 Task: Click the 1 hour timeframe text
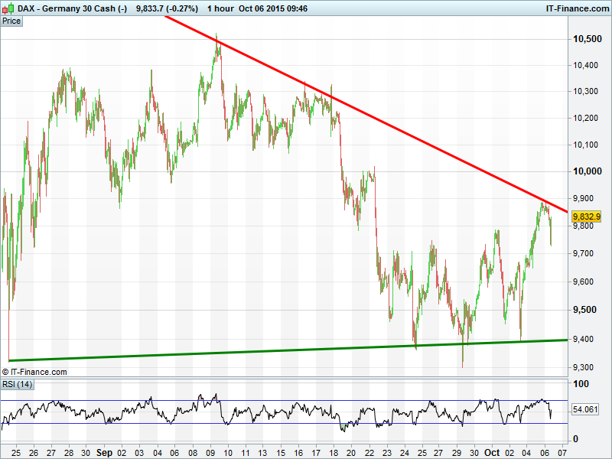tap(220, 8)
